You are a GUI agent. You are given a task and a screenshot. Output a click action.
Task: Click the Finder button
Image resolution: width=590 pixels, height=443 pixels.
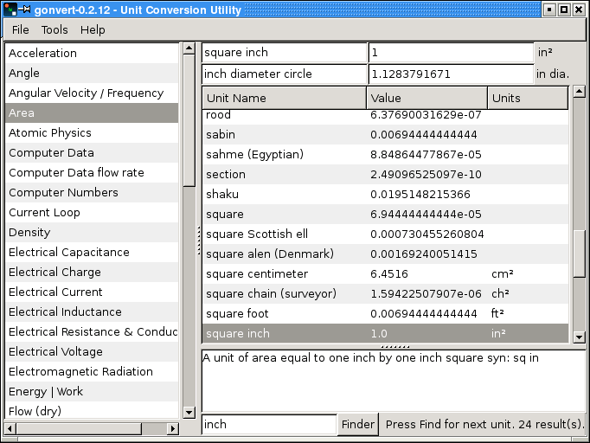[358, 424]
